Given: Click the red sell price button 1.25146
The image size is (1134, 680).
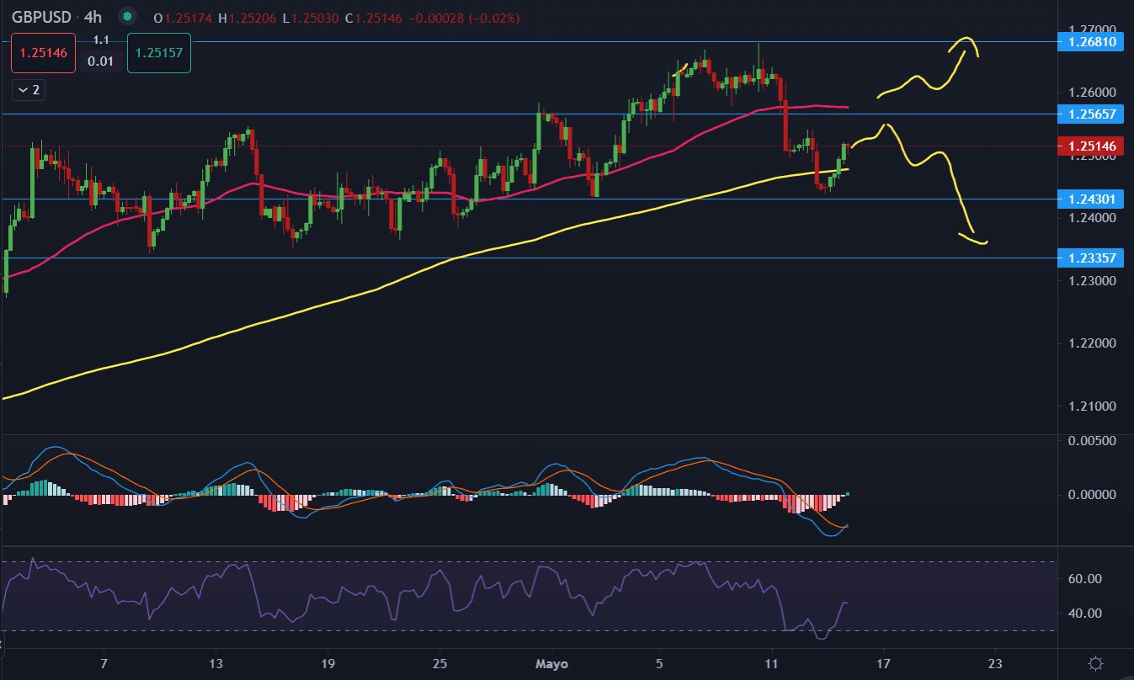Looking at the screenshot, I should click(43, 52).
